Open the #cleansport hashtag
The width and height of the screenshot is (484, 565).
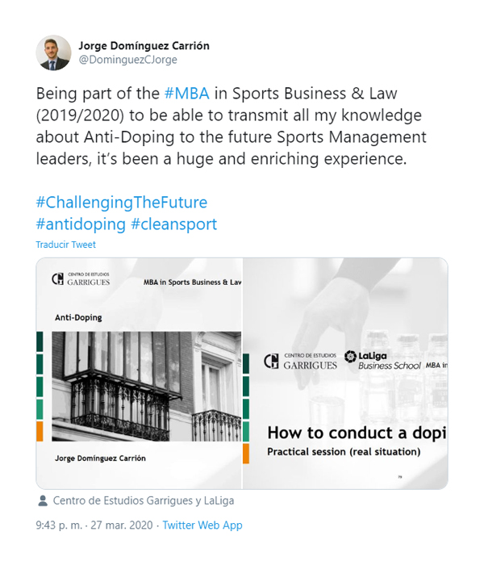[x=173, y=224]
